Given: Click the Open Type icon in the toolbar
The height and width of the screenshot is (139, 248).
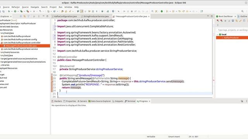Looking at the screenshot, I should click(62, 11).
